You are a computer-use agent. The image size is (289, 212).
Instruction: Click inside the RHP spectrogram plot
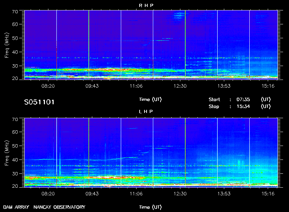151,45
